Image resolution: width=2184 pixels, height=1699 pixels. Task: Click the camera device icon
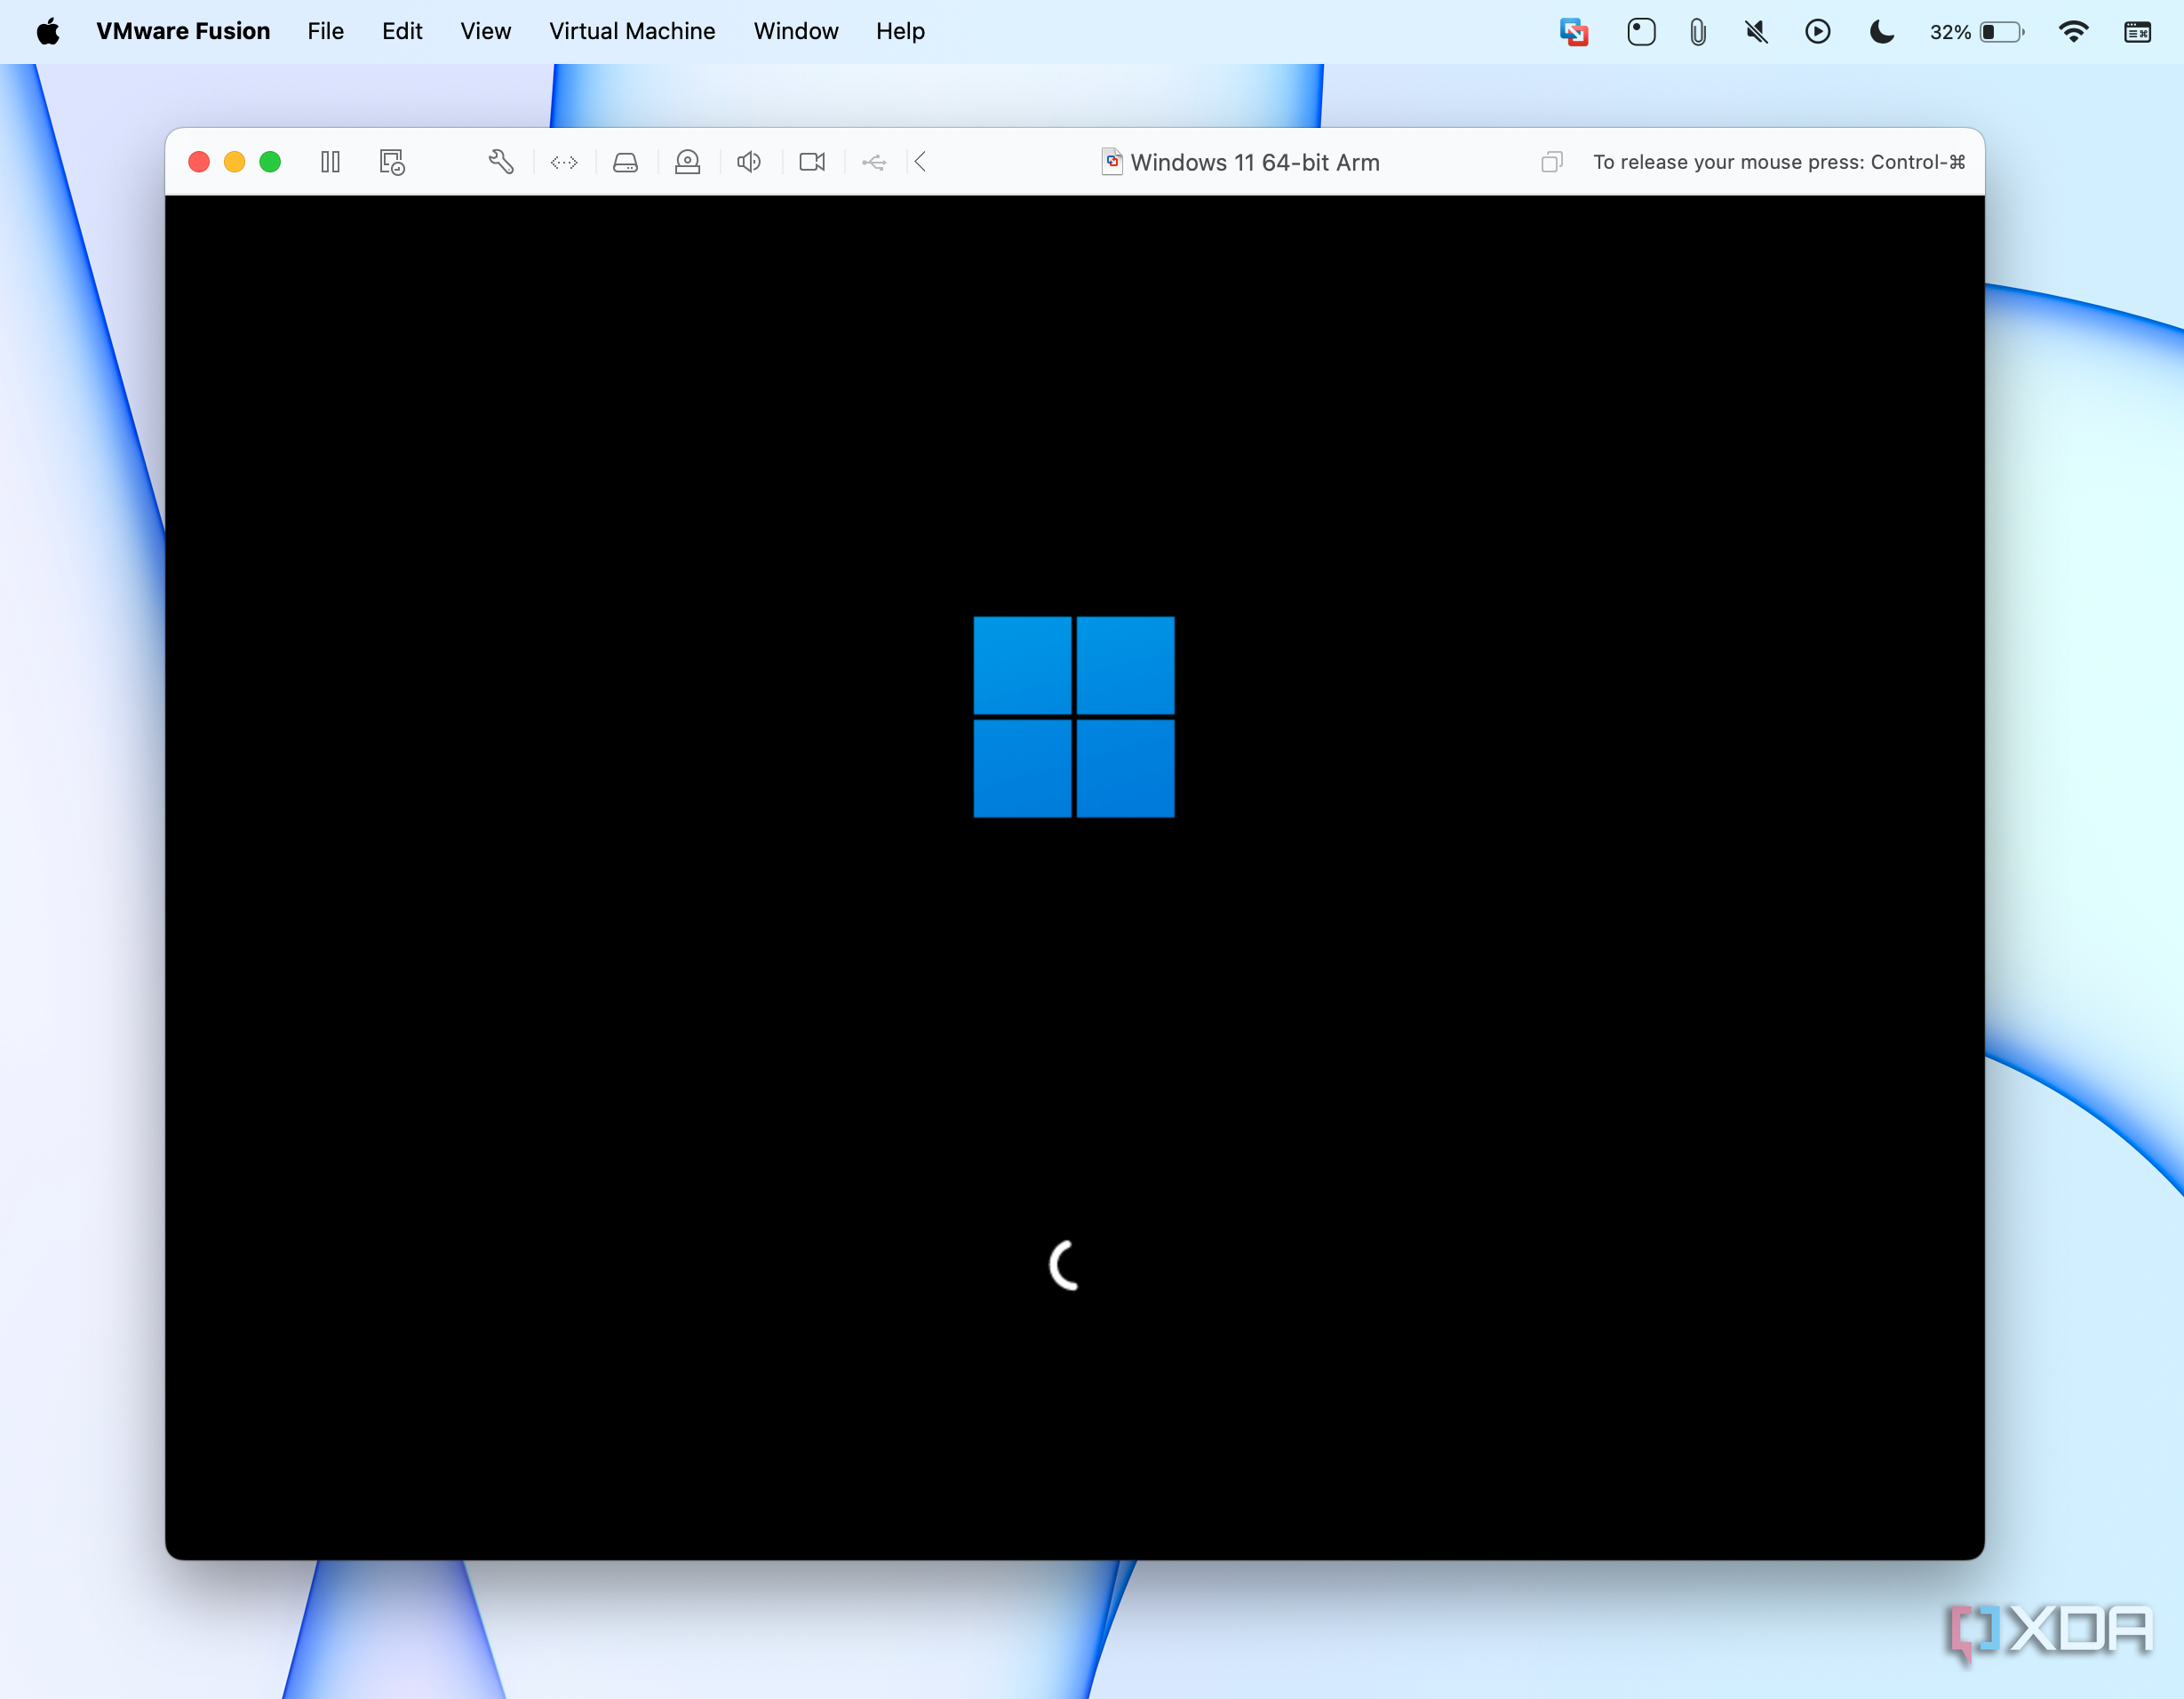point(812,162)
